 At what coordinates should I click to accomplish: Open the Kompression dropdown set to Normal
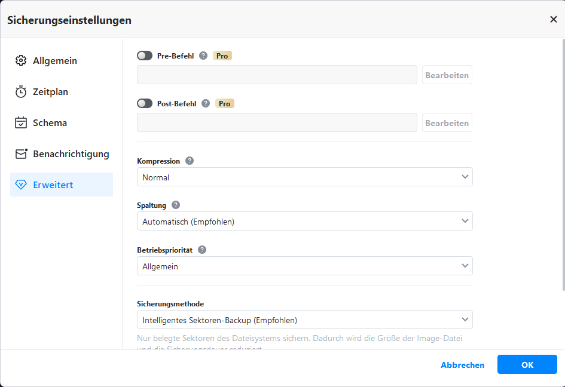[304, 177]
